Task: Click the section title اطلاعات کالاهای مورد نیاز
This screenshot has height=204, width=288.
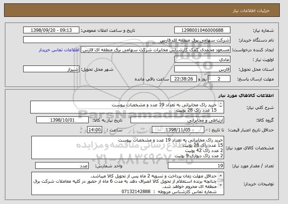Action: (x=246, y=95)
